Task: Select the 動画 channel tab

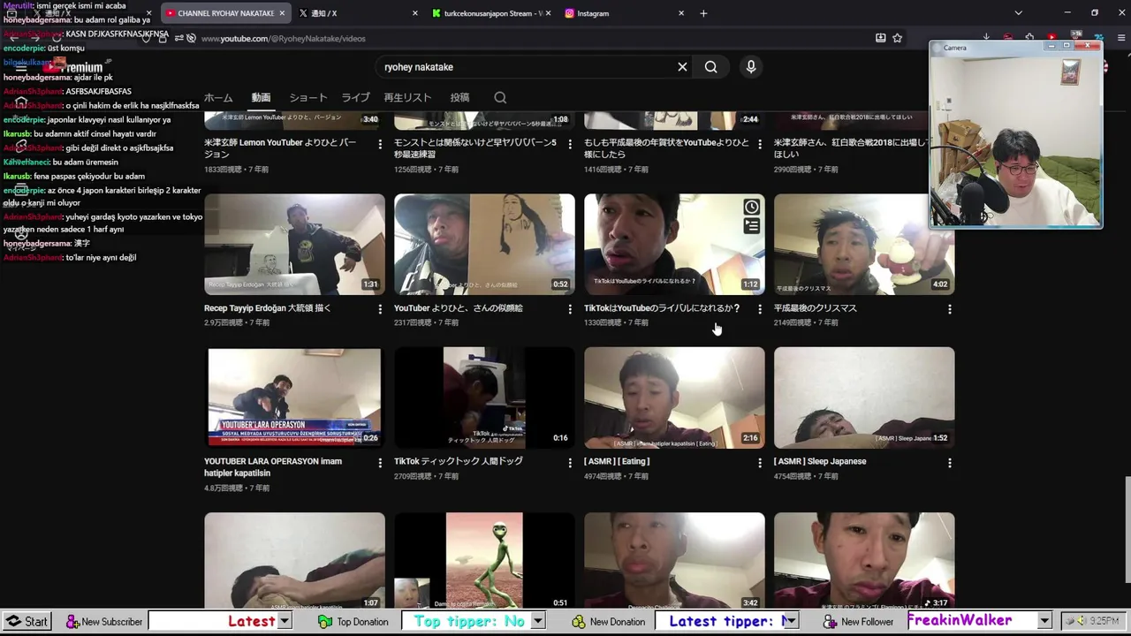Action: coord(261,98)
